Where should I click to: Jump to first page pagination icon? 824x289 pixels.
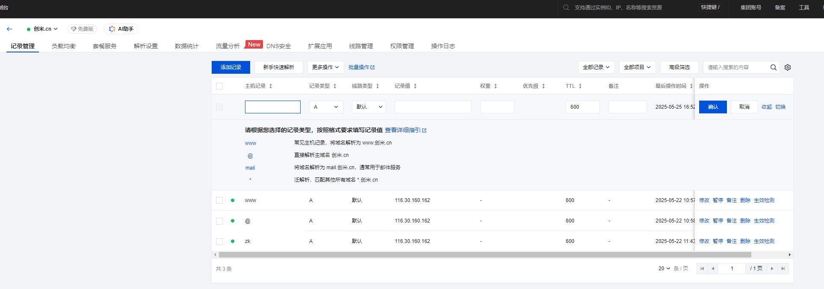tap(702, 269)
